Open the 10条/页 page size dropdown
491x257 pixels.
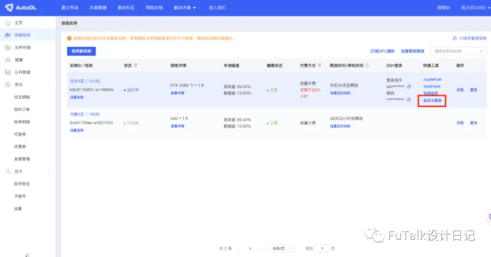tap(281, 248)
